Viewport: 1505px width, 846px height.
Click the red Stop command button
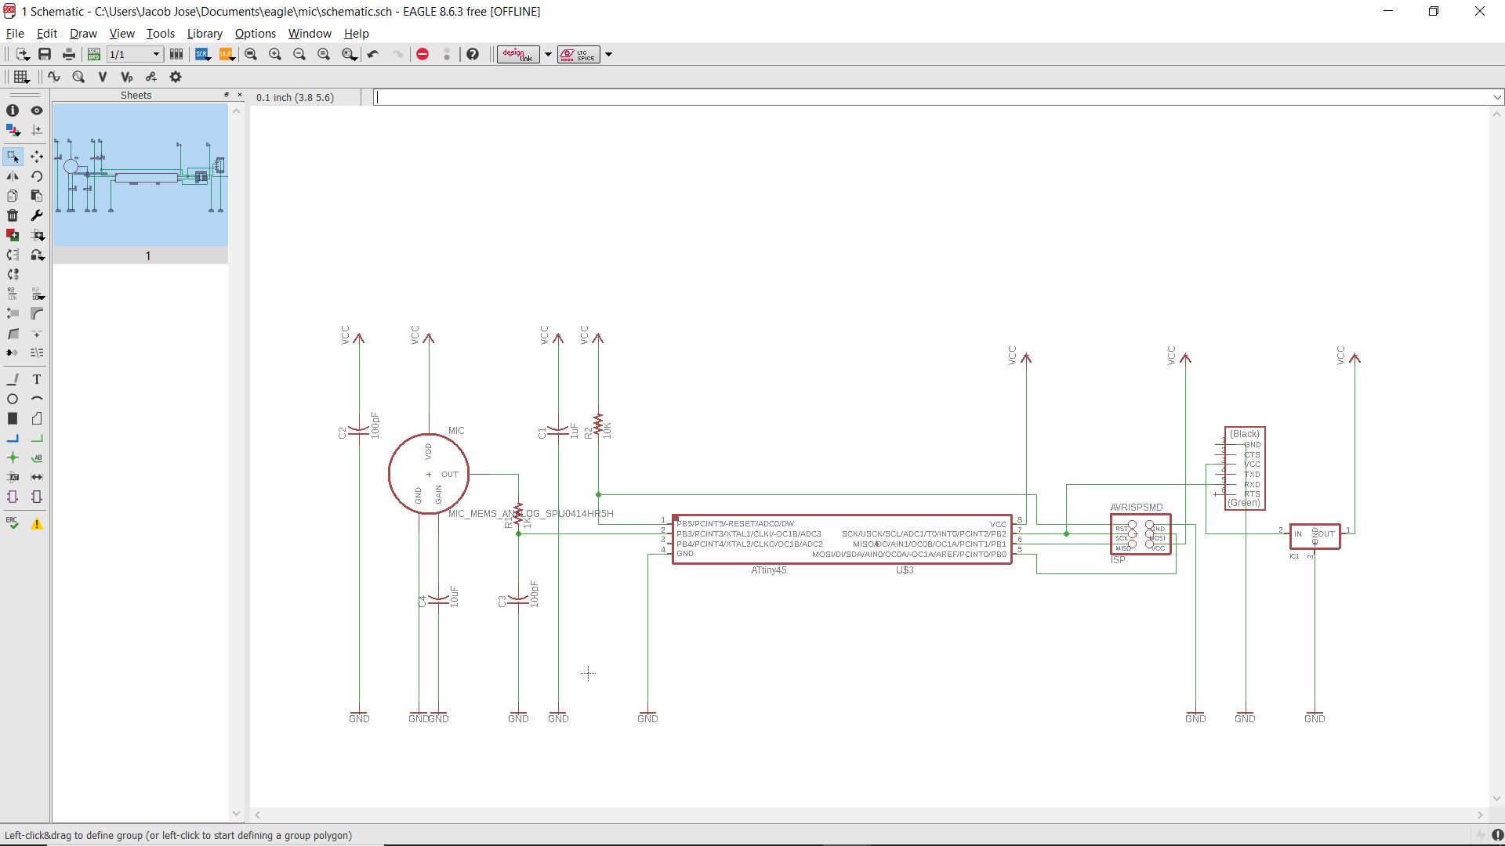click(422, 54)
